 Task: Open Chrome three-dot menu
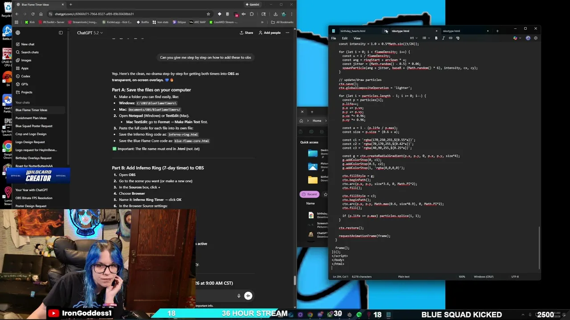pyautogui.click(x=291, y=14)
